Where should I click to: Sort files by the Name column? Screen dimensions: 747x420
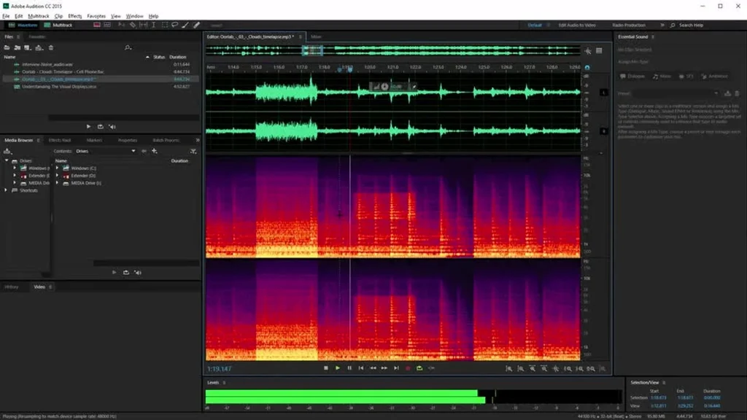[x=9, y=57]
